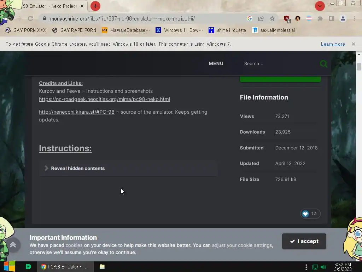Open a new tab with red plus

click(x=95, y=6)
